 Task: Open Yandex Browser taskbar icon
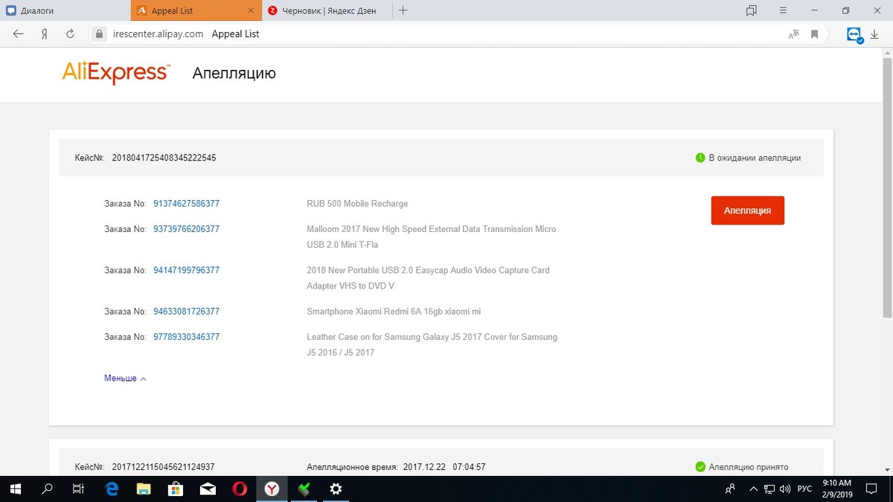point(272,489)
